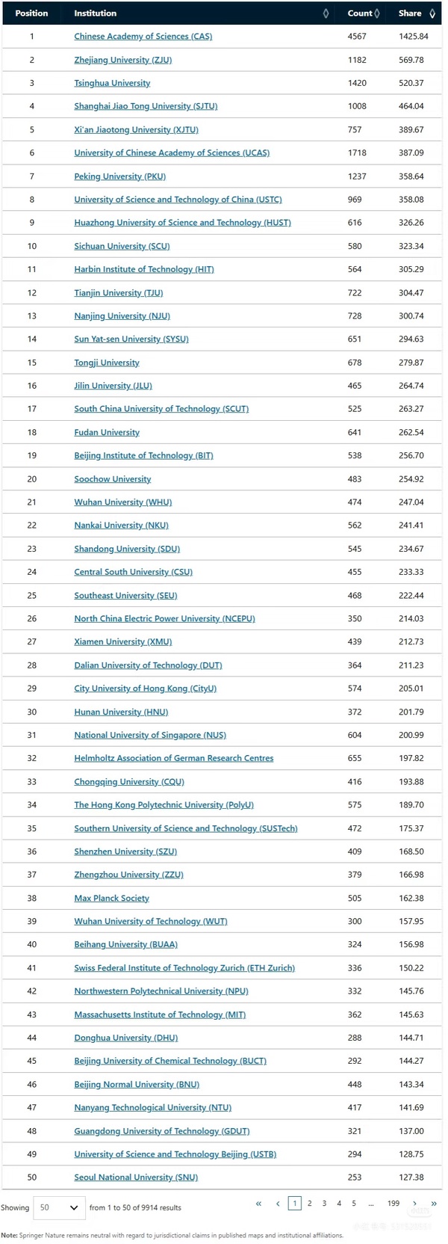Go to previous page arrow
This screenshot has height=1244, width=448.
pos(278,1204)
